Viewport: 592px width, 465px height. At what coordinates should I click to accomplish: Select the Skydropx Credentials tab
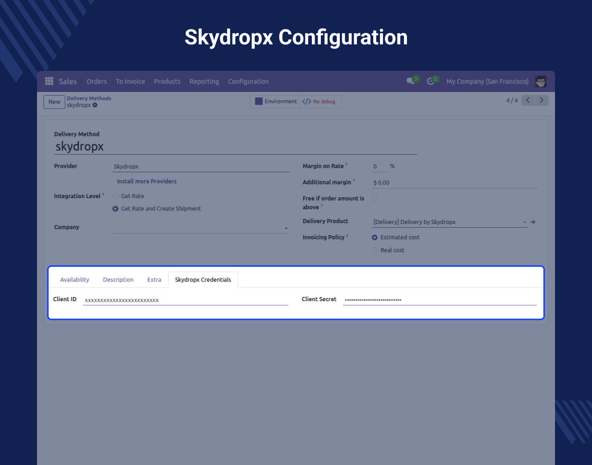tap(203, 280)
